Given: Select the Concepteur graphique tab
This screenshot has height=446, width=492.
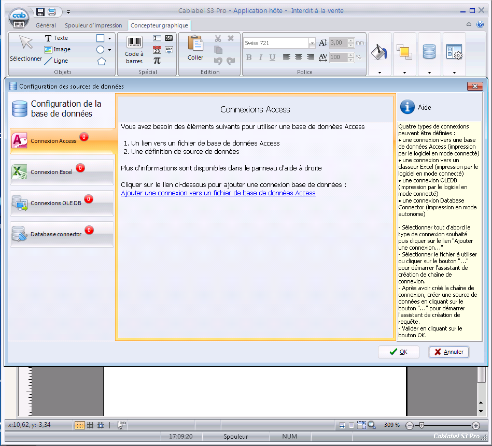Looking at the screenshot, I should pos(159,25).
